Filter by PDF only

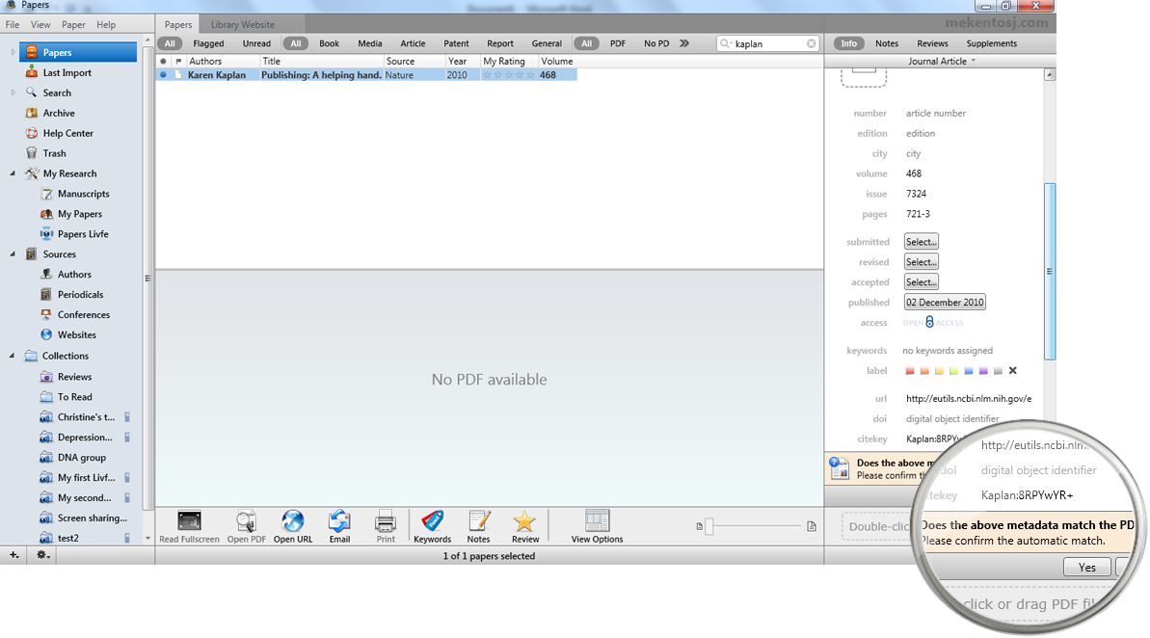tap(618, 43)
